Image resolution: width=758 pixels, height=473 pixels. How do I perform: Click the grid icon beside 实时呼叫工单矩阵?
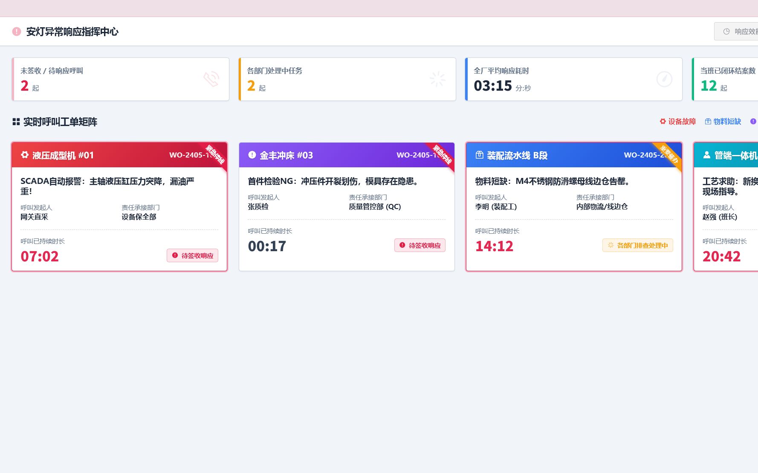16,122
